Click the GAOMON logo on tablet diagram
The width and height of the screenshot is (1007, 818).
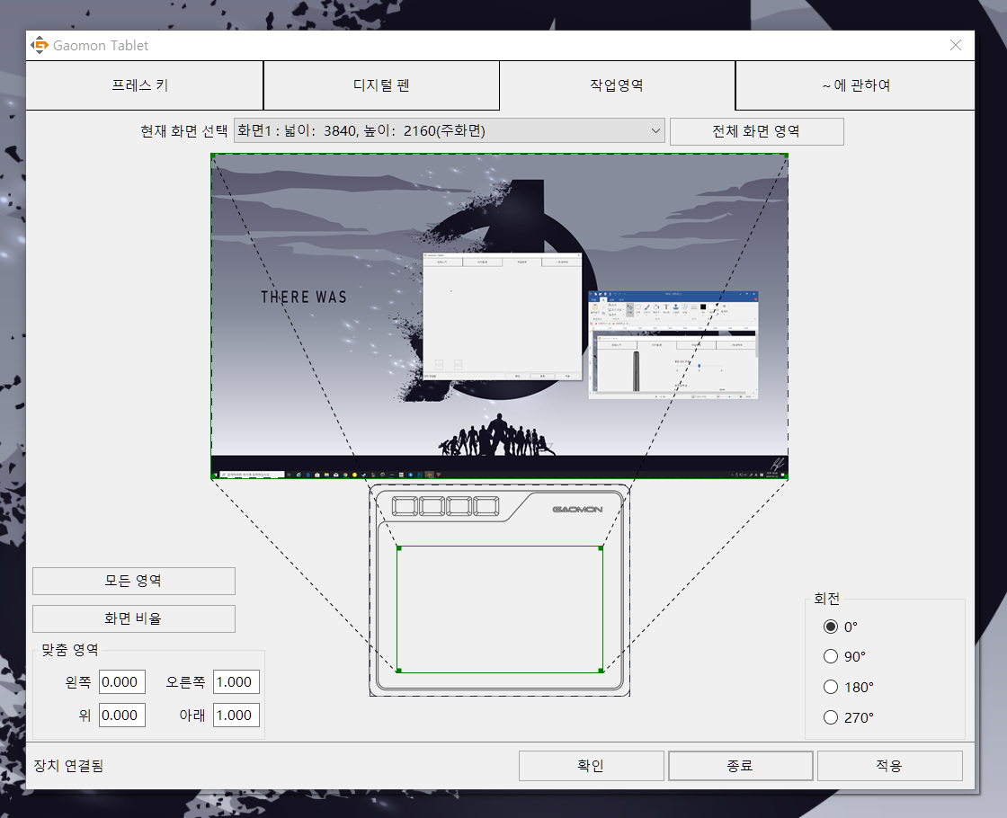tap(577, 509)
